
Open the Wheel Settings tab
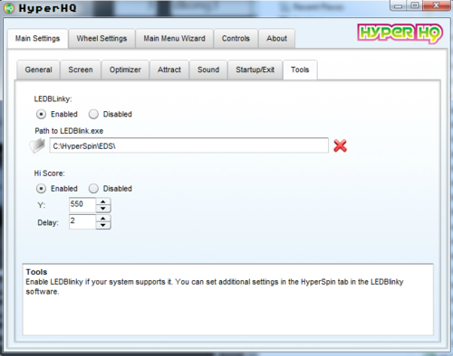pyautogui.click(x=101, y=39)
